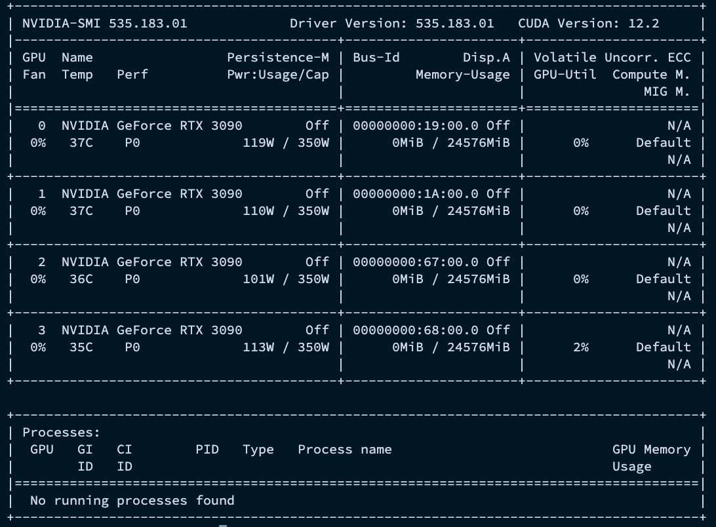This screenshot has height=527, width=716.
Task: Select the No running processes found message
Action: point(132,501)
